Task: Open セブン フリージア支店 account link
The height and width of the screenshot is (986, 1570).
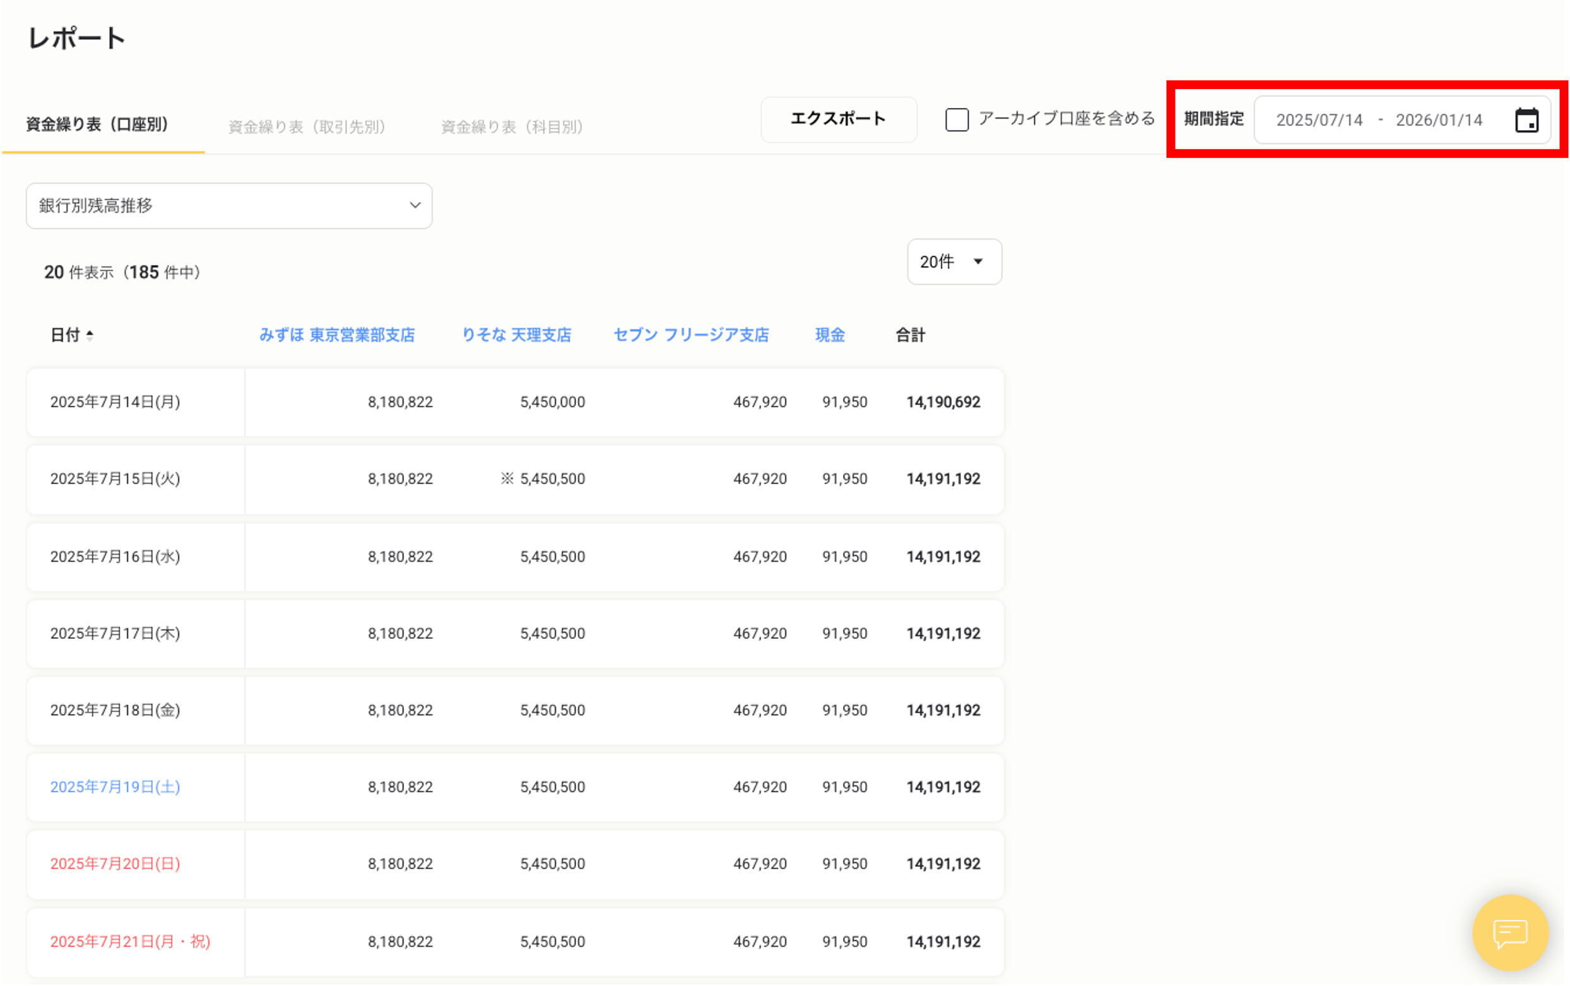Action: click(691, 335)
